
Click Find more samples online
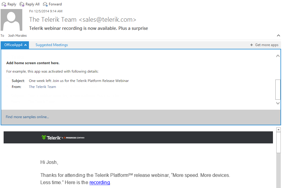[27, 117]
